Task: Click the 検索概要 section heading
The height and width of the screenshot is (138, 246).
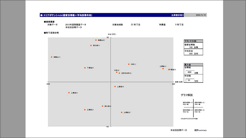Action: (x=49, y=22)
